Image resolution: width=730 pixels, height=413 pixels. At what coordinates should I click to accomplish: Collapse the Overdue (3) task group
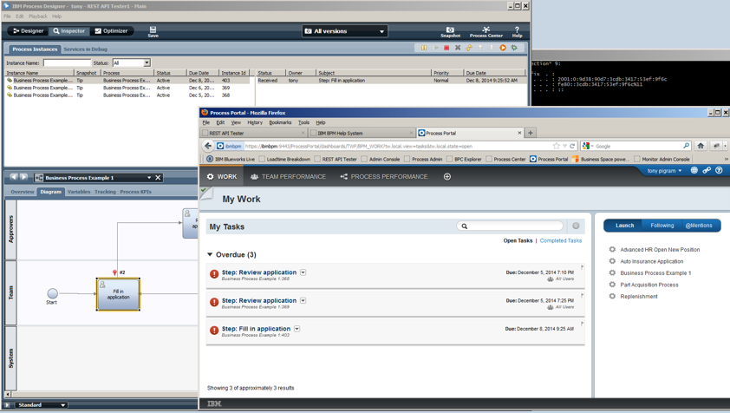point(210,254)
